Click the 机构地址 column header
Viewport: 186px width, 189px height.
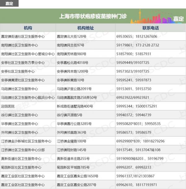coord(86,28)
